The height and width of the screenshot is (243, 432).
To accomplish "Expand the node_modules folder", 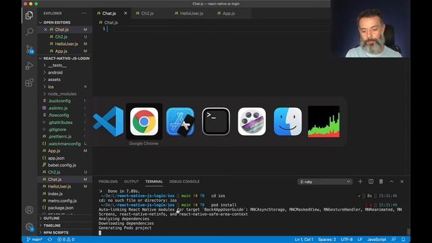I will (62, 94).
